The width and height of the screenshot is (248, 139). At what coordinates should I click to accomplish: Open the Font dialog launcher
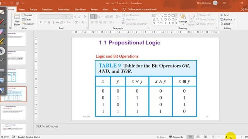click(87, 28)
